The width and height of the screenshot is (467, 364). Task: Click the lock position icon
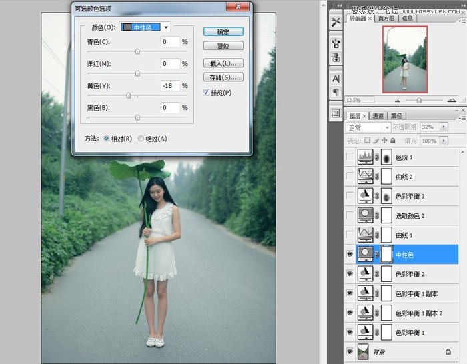(x=384, y=141)
